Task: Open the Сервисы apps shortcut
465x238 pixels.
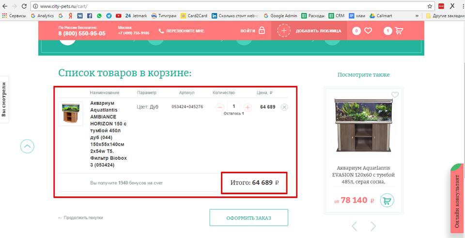Action: pos(14,15)
